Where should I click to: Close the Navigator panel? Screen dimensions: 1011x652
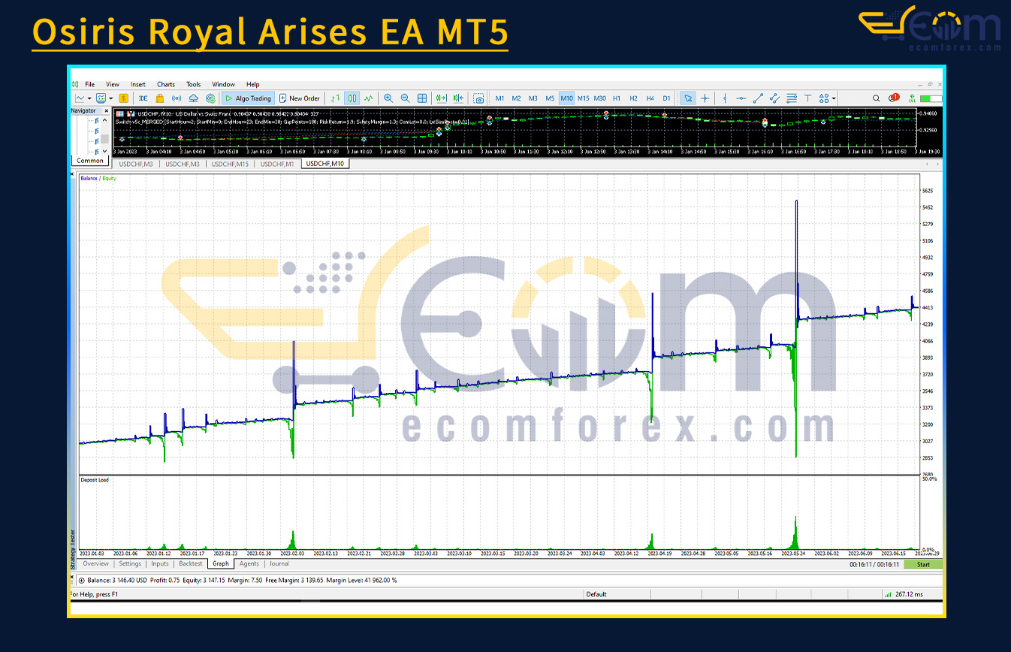click(x=105, y=110)
